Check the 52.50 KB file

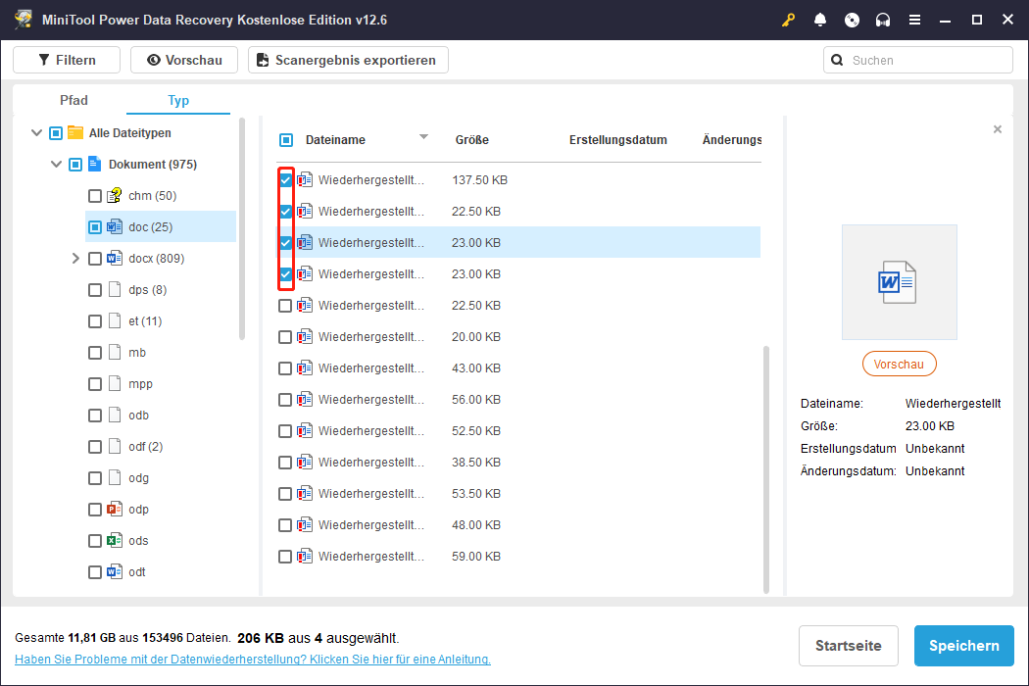tap(285, 431)
